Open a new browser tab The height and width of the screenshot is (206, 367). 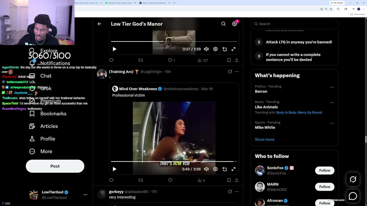[174, 3]
